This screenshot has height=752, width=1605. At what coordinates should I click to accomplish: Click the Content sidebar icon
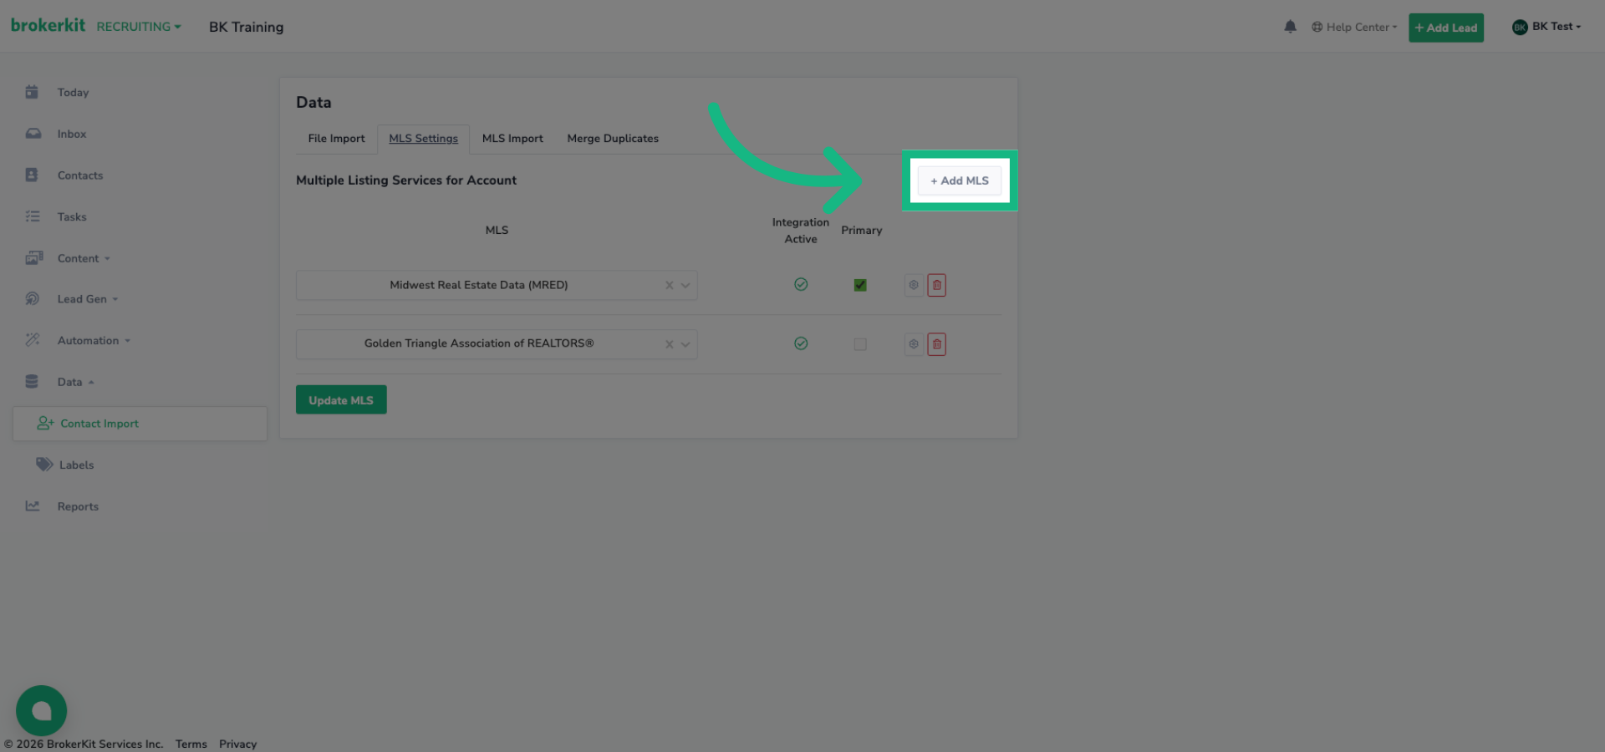click(33, 257)
